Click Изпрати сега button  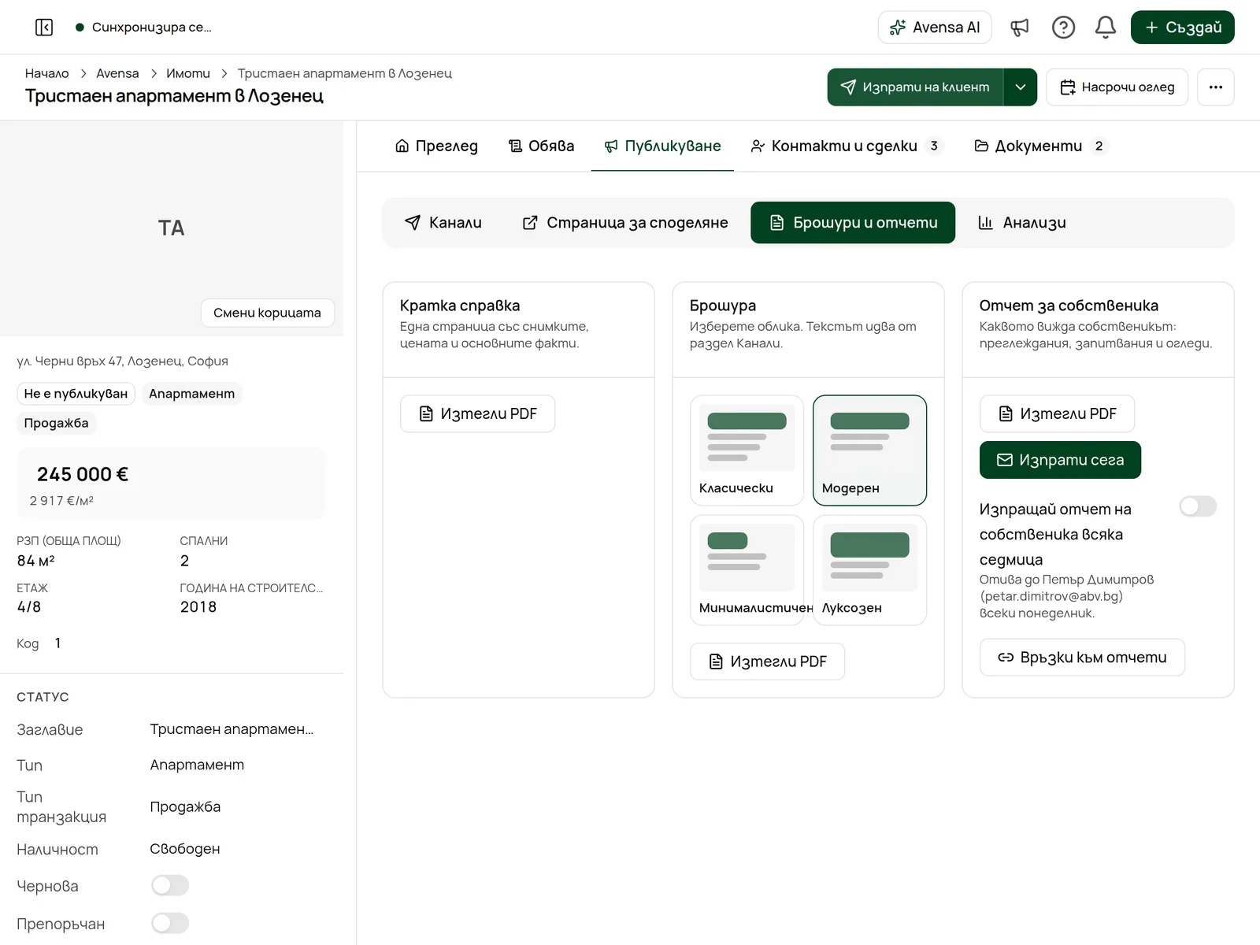[1060, 460]
